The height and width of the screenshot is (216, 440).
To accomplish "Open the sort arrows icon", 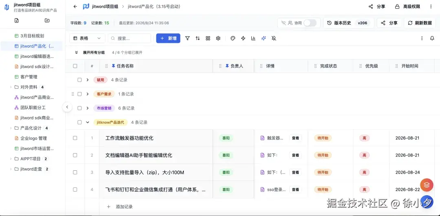I will click(198, 38).
